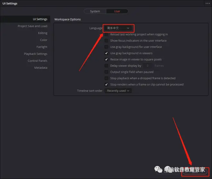Click the Cancel button
212x179 pixels.
(x=168, y=172)
